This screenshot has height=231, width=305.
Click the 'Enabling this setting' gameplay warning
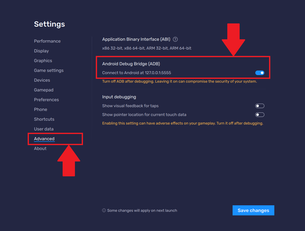point(183,123)
